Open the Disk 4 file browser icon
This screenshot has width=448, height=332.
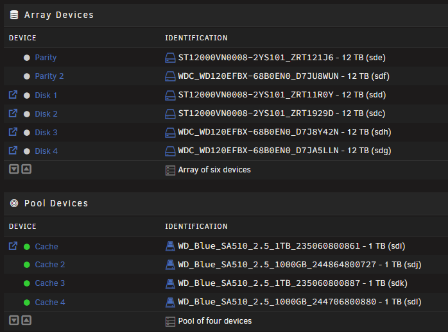point(13,151)
